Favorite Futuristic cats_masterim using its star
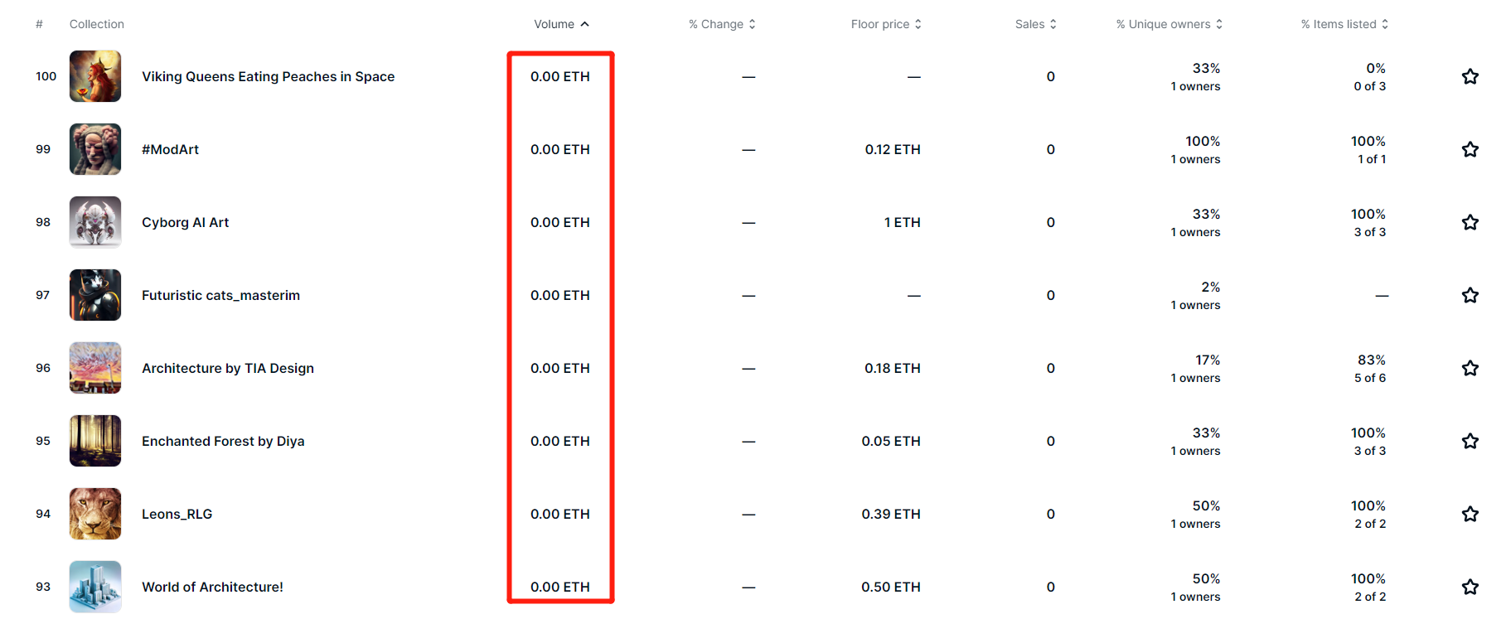1511x619 pixels. click(1470, 296)
